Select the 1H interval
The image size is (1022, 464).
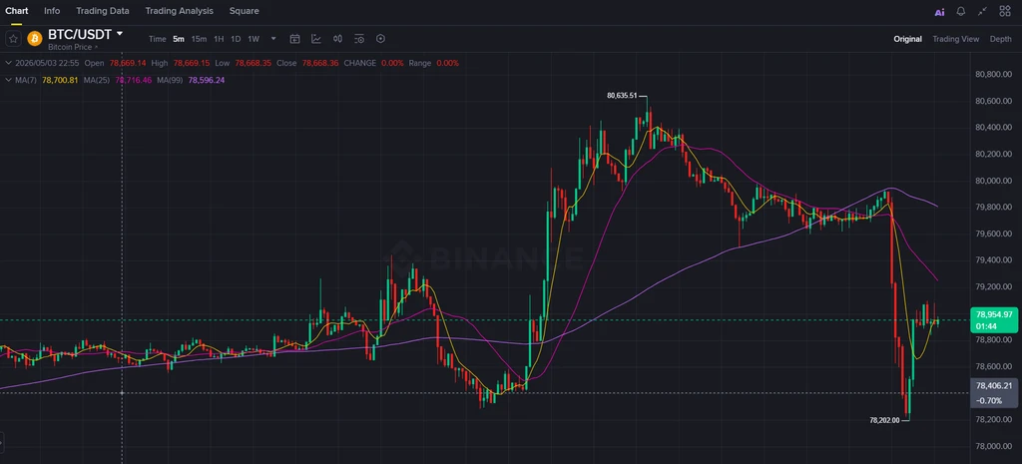click(219, 39)
